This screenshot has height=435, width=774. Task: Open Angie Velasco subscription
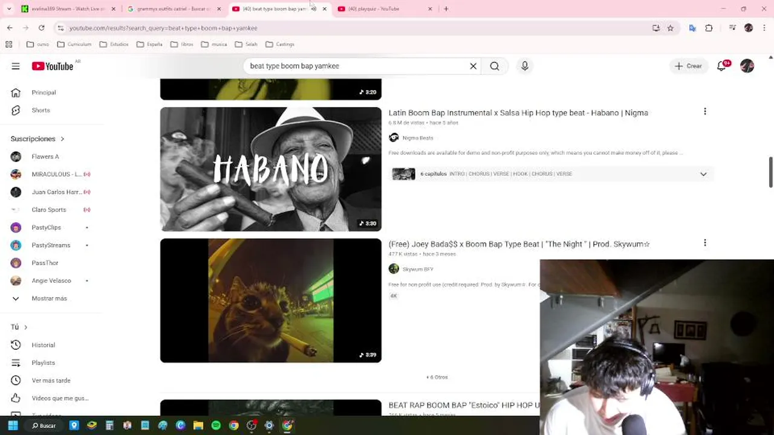click(x=51, y=280)
